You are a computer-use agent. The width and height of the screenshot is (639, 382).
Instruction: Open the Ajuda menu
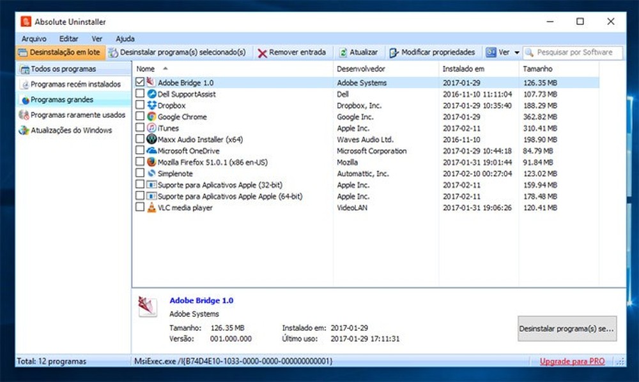(126, 38)
